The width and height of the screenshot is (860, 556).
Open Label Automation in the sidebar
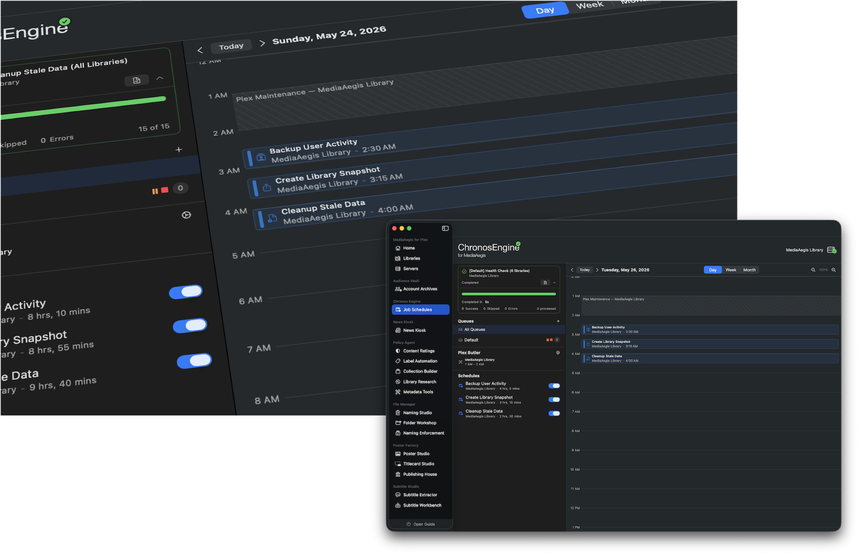pyautogui.click(x=421, y=361)
